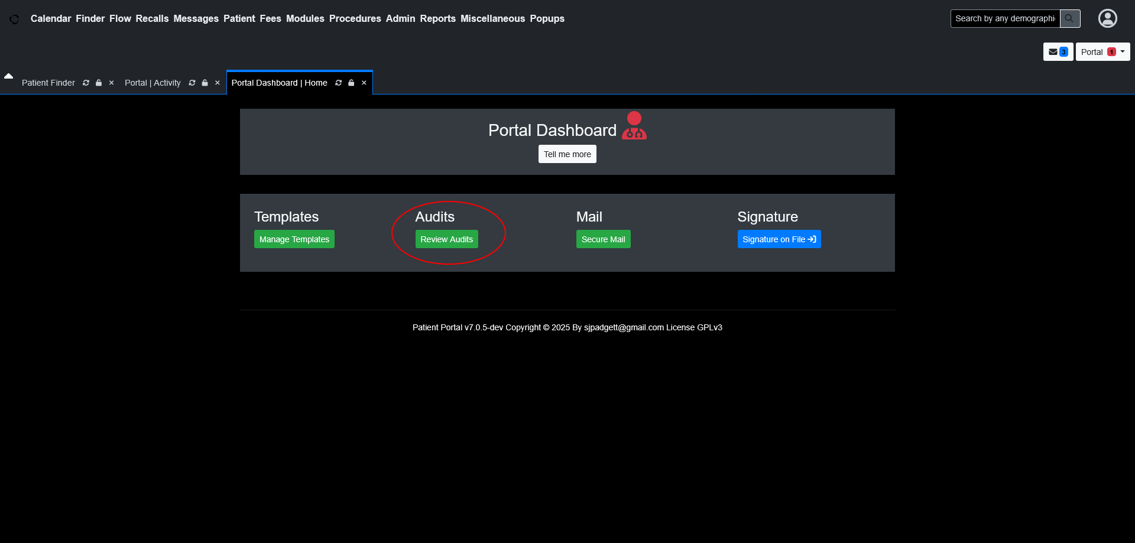The width and height of the screenshot is (1135, 543).
Task: Toggle lock on Portal Dashboard Home tab
Action: 351,83
